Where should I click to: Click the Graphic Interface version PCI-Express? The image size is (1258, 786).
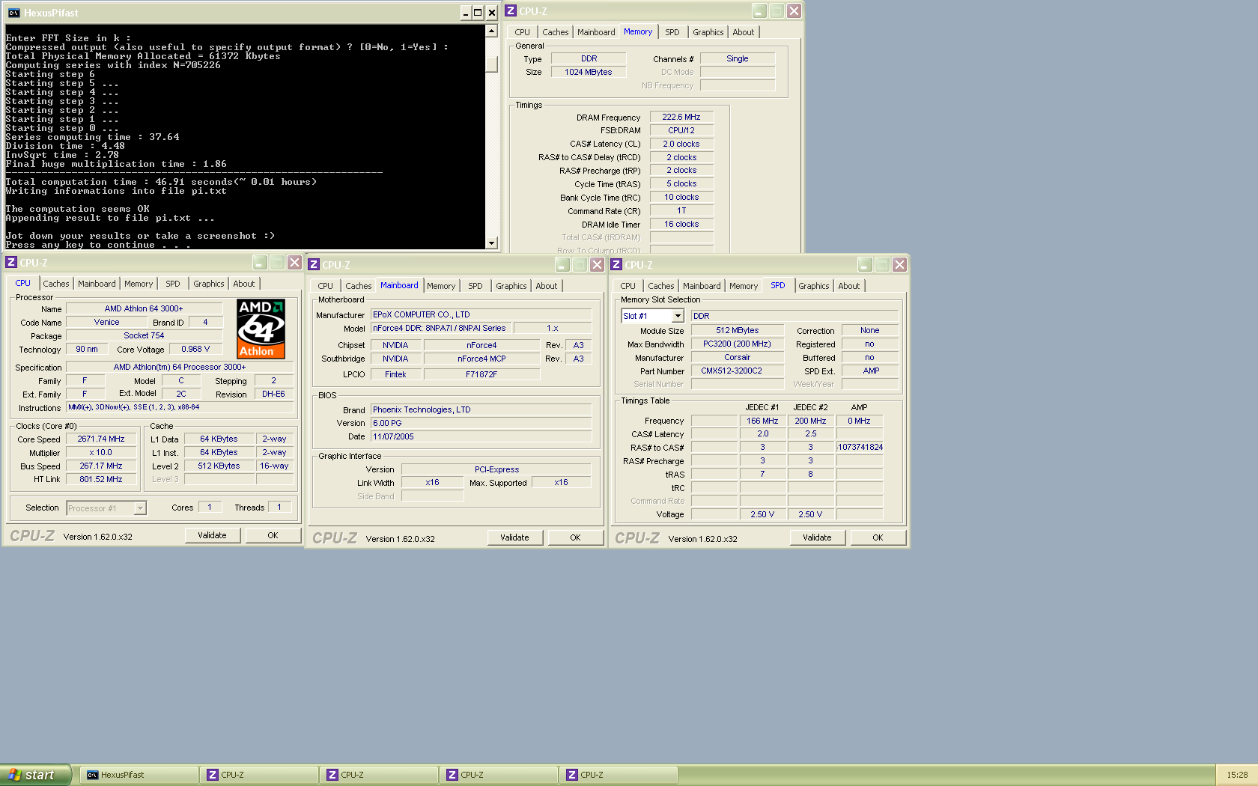pos(496,470)
